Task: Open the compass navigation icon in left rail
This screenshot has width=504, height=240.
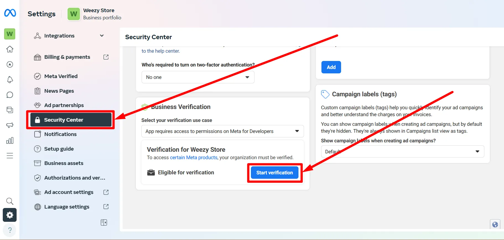Action: pyautogui.click(x=10, y=64)
